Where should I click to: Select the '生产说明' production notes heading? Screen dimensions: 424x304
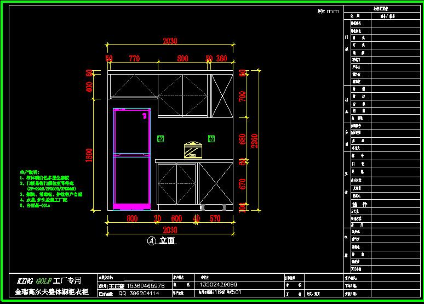pos(30,172)
